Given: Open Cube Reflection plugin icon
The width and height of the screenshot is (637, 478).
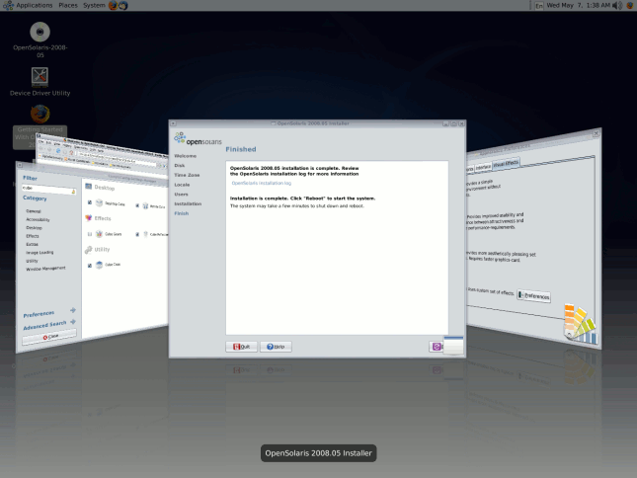Looking at the screenshot, I should pyautogui.click(x=145, y=234).
